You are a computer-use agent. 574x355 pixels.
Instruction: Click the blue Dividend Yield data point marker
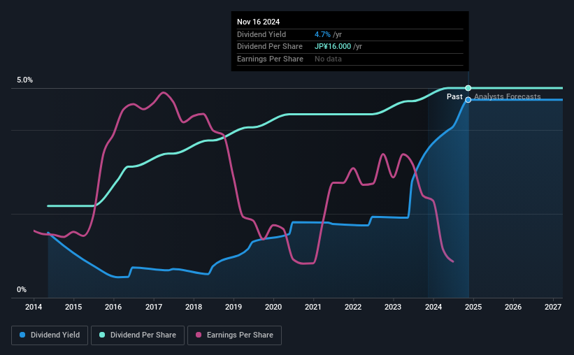(468, 100)
